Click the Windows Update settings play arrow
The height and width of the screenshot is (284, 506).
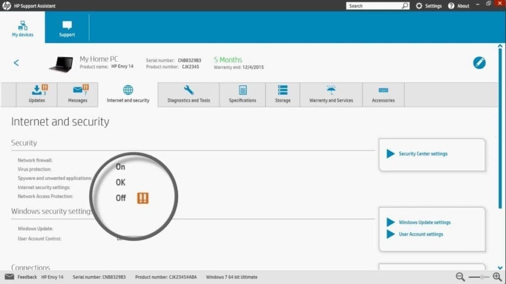tap(390, 222)
